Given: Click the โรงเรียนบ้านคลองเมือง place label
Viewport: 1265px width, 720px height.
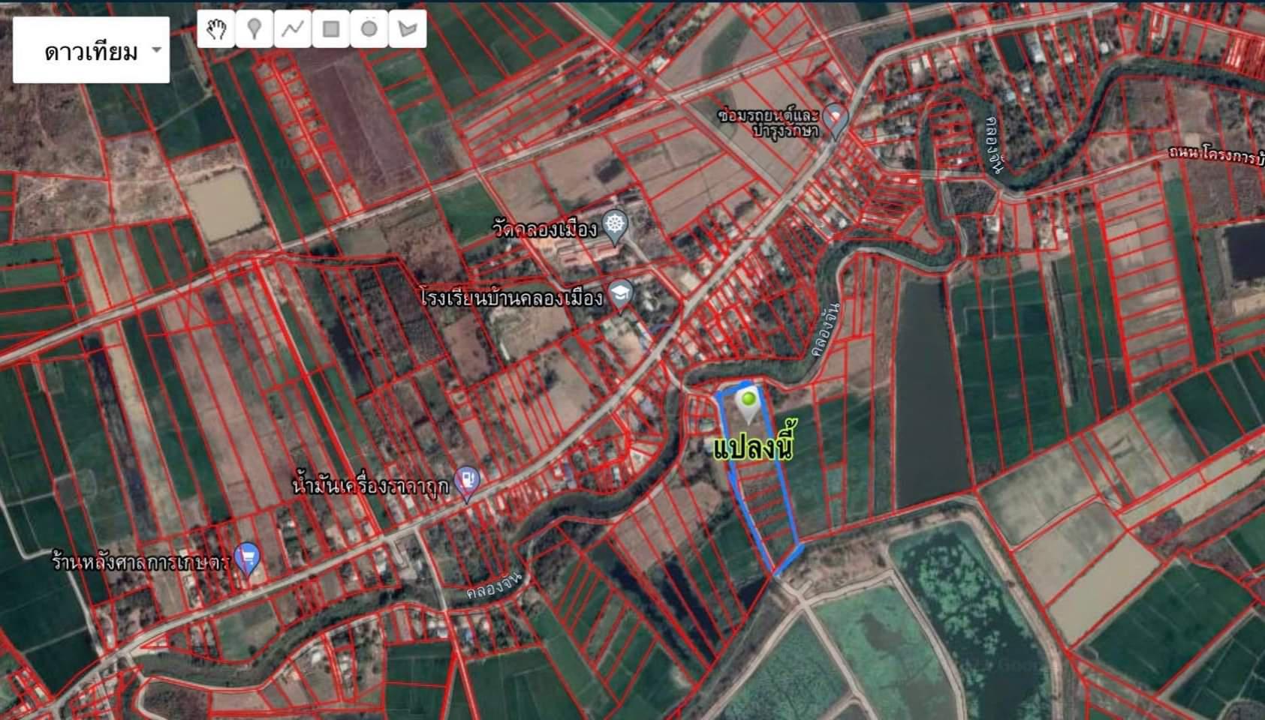Looking at the screenshot, I should [x=511, y=298].
